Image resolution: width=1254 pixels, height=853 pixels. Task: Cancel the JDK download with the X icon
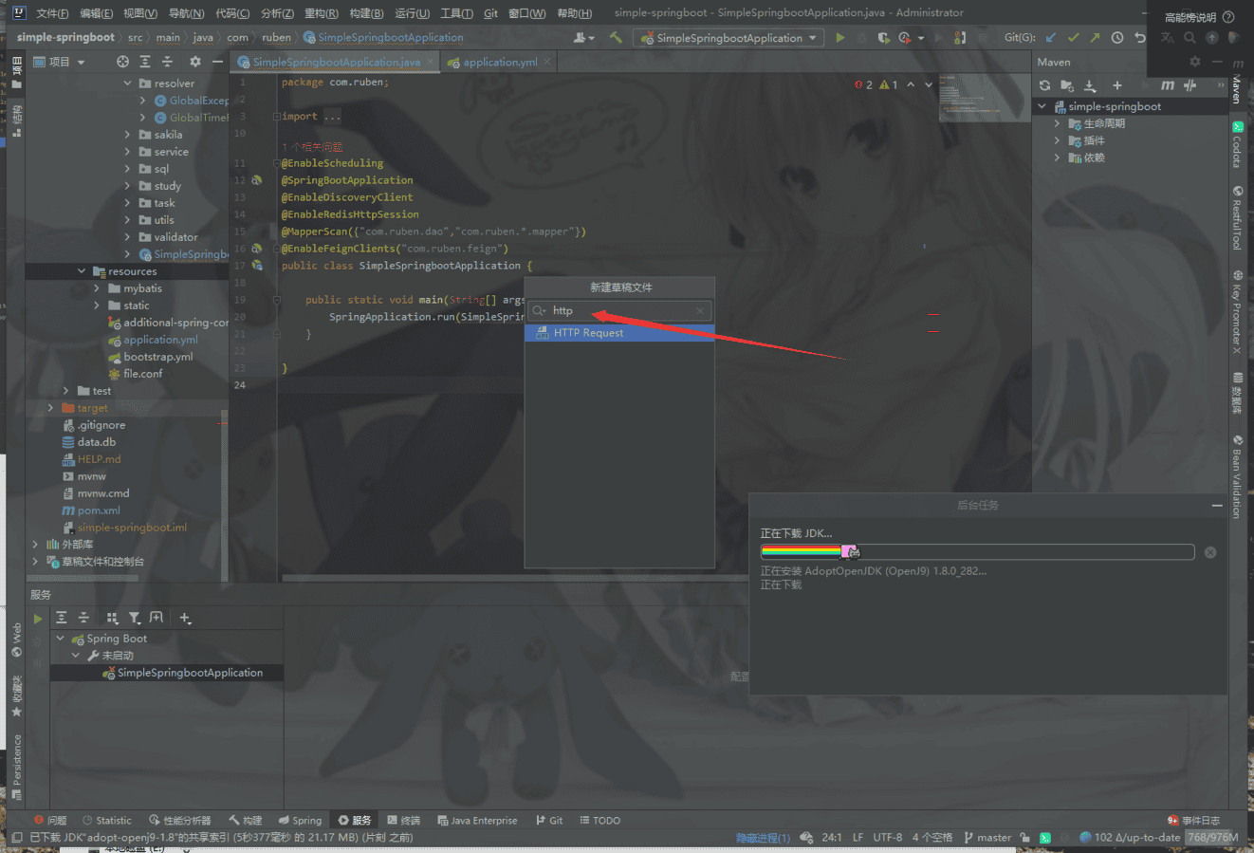(x=1210, y=552)
